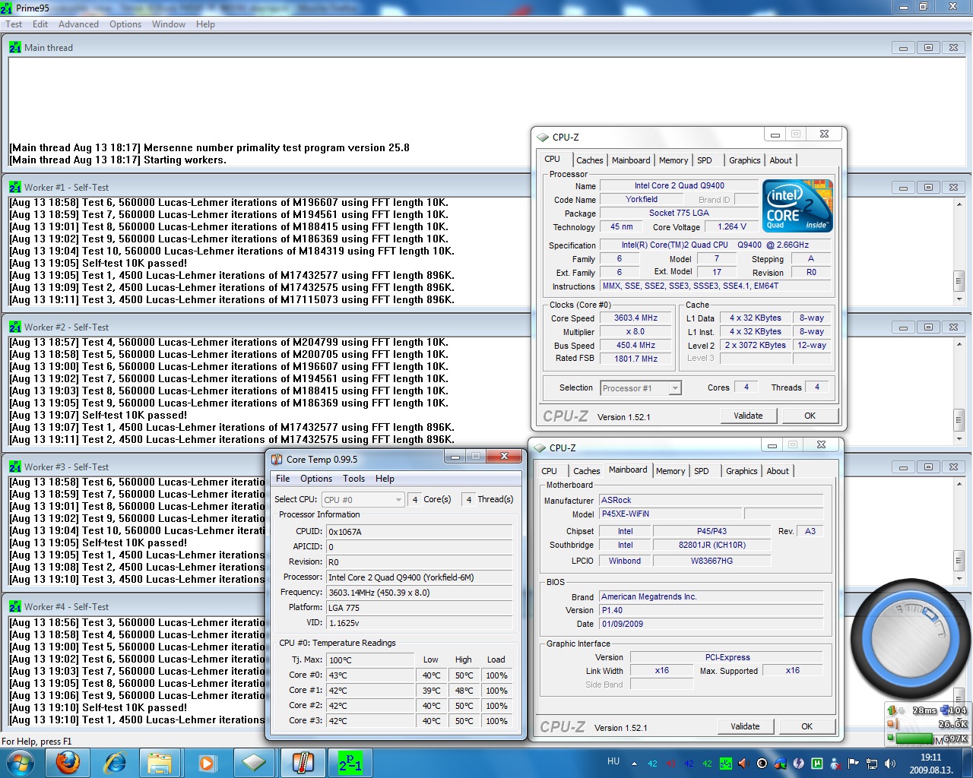Click the Intel Core 2 Quad logo
This screenshot has width=973, height=778.
797,205
